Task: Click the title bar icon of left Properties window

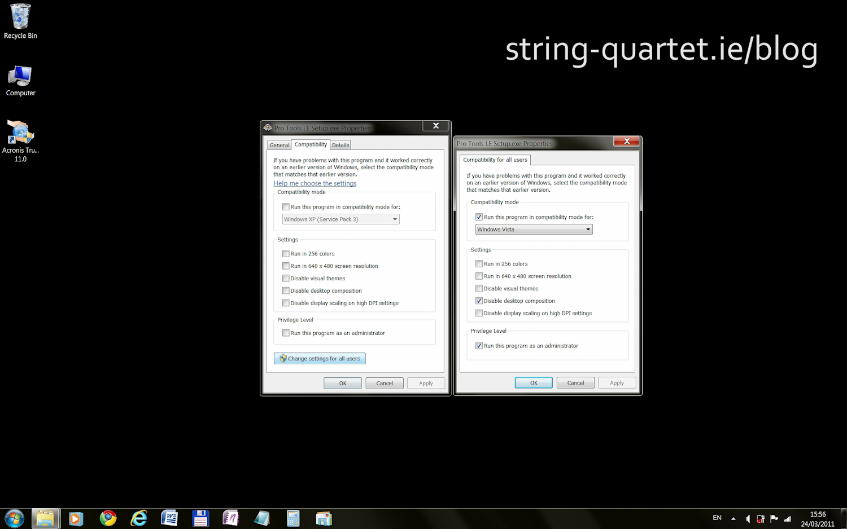Action: click(x=268, y=128)
